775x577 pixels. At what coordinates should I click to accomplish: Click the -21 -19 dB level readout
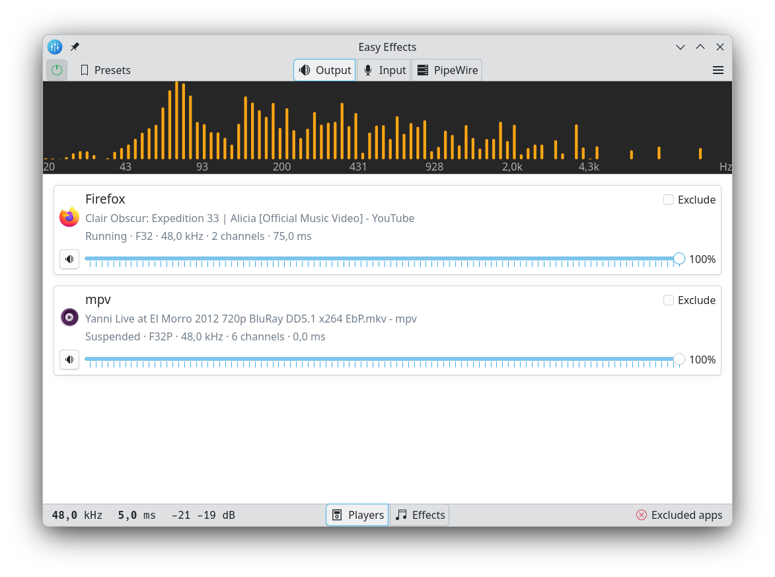tap(203, 515)
